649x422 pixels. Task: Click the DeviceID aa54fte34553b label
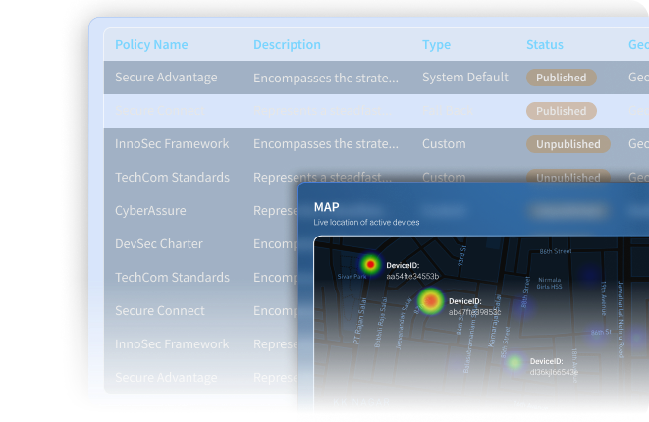pyautogui.click(x=412, y=272)
